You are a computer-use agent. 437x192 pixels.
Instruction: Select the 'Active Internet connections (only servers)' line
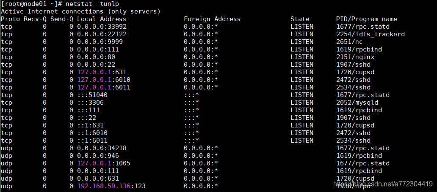pos(81,11)
